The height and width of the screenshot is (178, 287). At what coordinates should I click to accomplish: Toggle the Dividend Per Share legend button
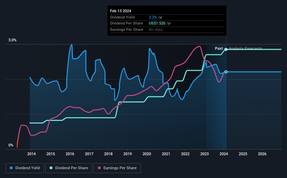click(x=69, y=168)
